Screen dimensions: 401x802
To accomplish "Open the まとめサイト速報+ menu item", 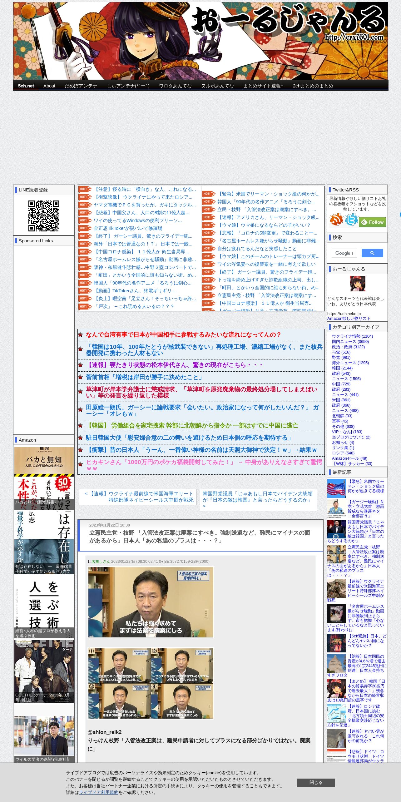I will 263,86.
